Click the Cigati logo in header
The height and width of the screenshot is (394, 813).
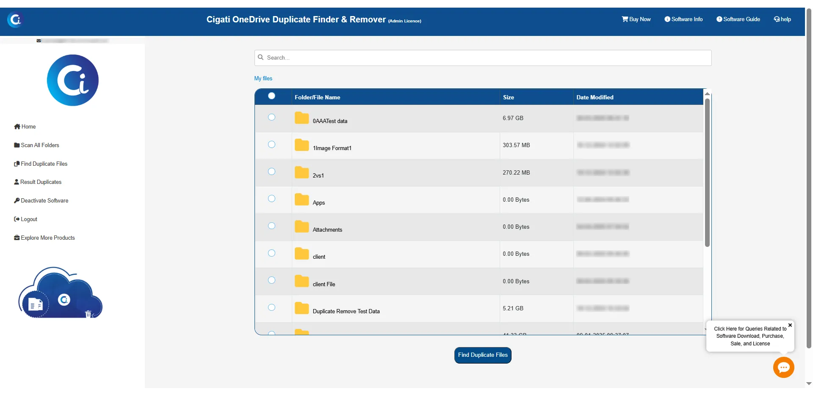(15, 19)
